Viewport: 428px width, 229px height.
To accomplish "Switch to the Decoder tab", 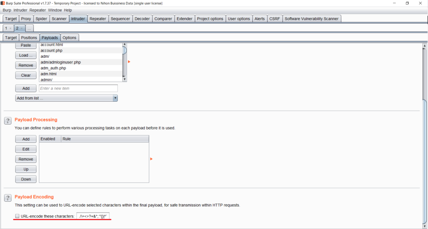I will (x=142, y=19).
